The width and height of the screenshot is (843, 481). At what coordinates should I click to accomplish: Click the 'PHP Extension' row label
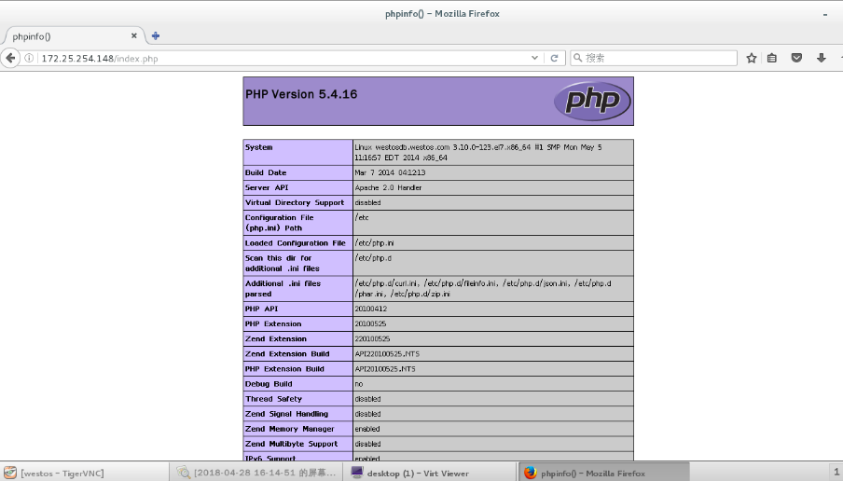click(x=273, y=324)
